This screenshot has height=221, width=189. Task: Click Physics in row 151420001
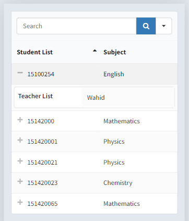[x=114, y=142]
